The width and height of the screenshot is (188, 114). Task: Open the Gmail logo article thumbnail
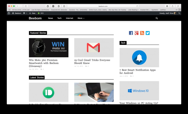(94, 47)
